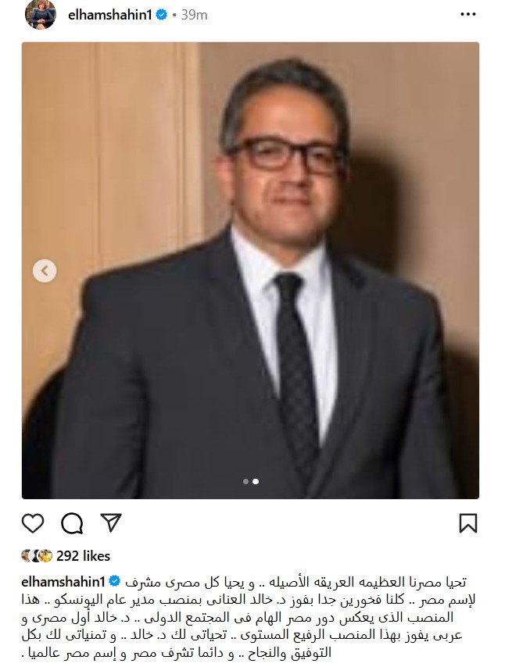Share post via paper plane icon
Image resolution: width=530 pixels, height=667 pixels.
pos(111,523)
